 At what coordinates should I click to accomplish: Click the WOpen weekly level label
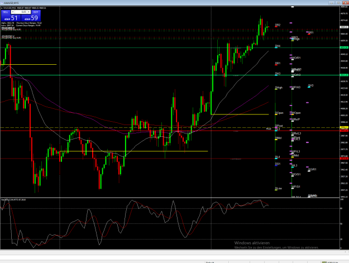click(x=296, y=113)
